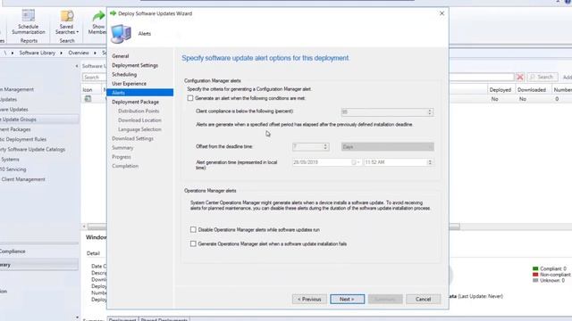Select Alerts wizard step

point(140,93)
